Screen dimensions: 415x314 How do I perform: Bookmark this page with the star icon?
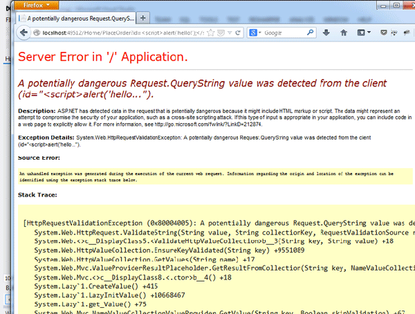[211, 33]
